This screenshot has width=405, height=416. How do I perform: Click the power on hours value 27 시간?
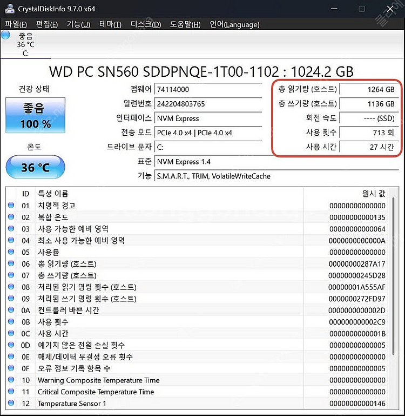[x=369, y=147]
